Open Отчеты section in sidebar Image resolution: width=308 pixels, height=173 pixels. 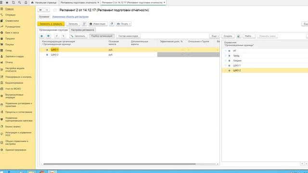click(x=9, y=62)
